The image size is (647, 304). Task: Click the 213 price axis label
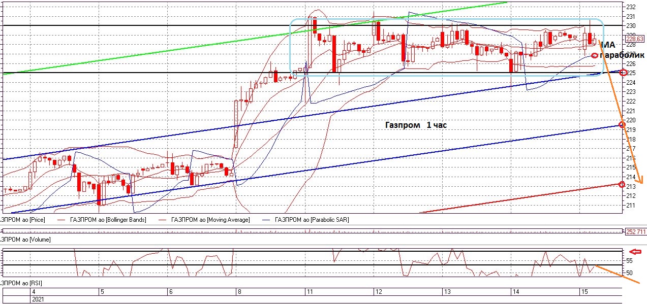(x=631, y=186)
